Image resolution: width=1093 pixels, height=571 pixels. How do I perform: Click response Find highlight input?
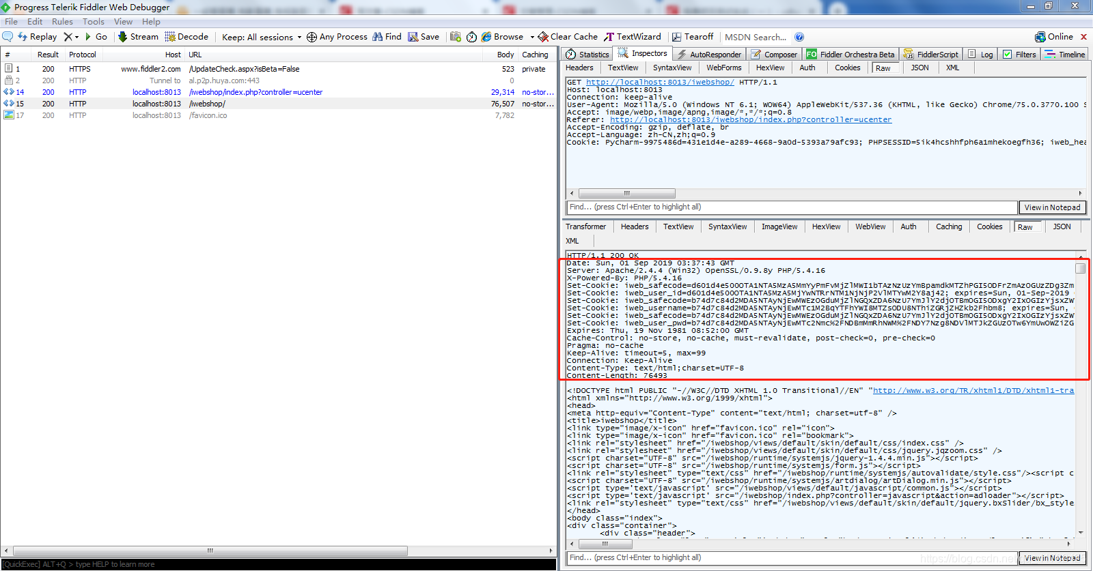tap(792, 558)
